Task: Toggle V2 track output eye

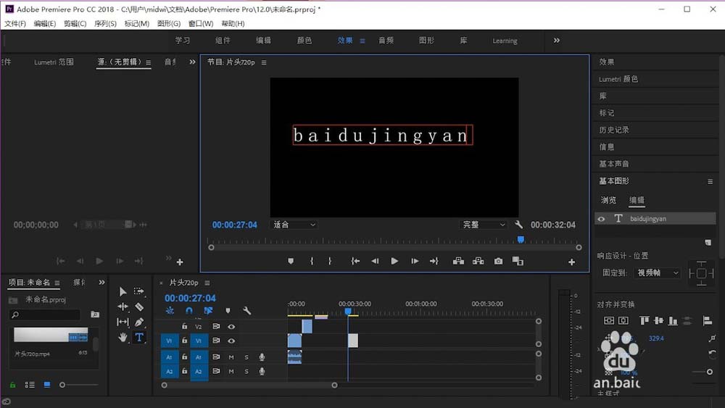Action: 231,327
